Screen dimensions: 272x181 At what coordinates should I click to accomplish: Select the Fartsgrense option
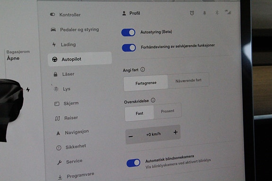pos(146,83)
